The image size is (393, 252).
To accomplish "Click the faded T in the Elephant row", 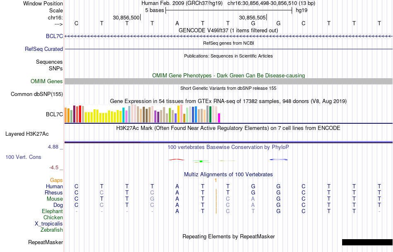I will point(253,211).
